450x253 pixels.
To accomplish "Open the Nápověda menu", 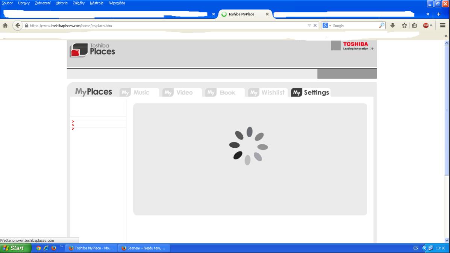I will pos(117,3).
